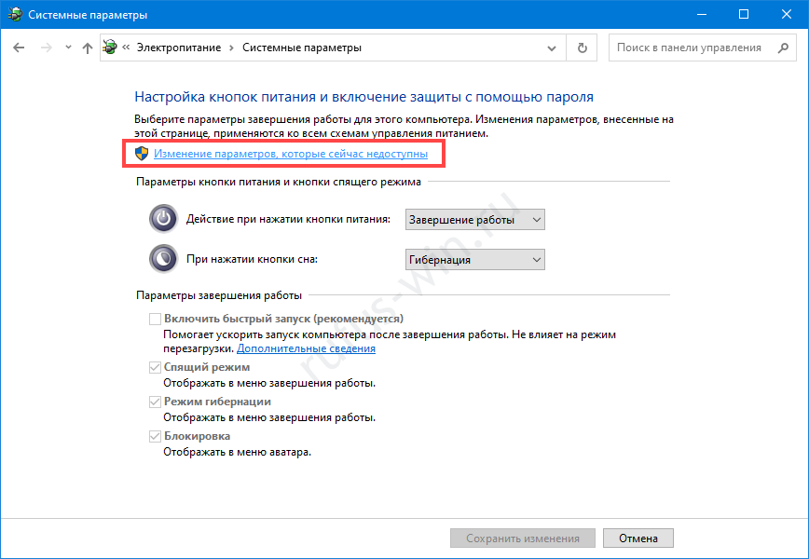Viewport: 809px width, 559px height.
Task: Open Изменение параметров, которые сейчас недоступны link
Action: [291, 154]
